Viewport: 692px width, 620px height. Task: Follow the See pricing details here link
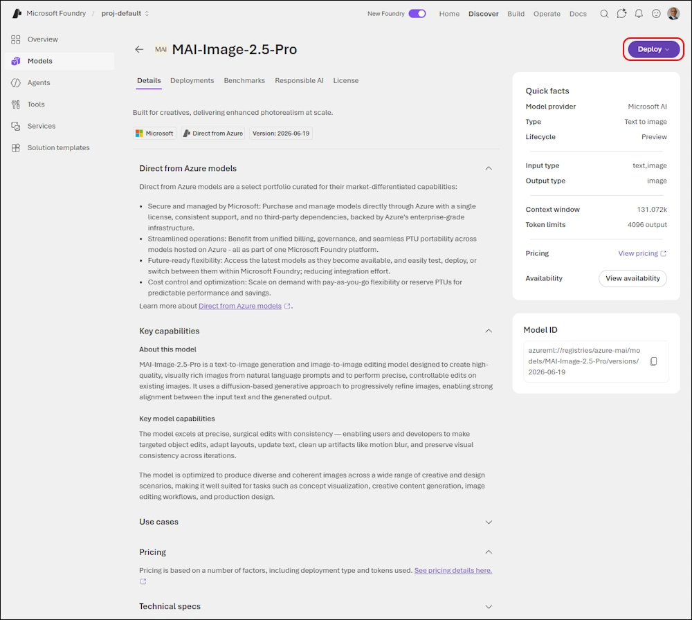453,570
